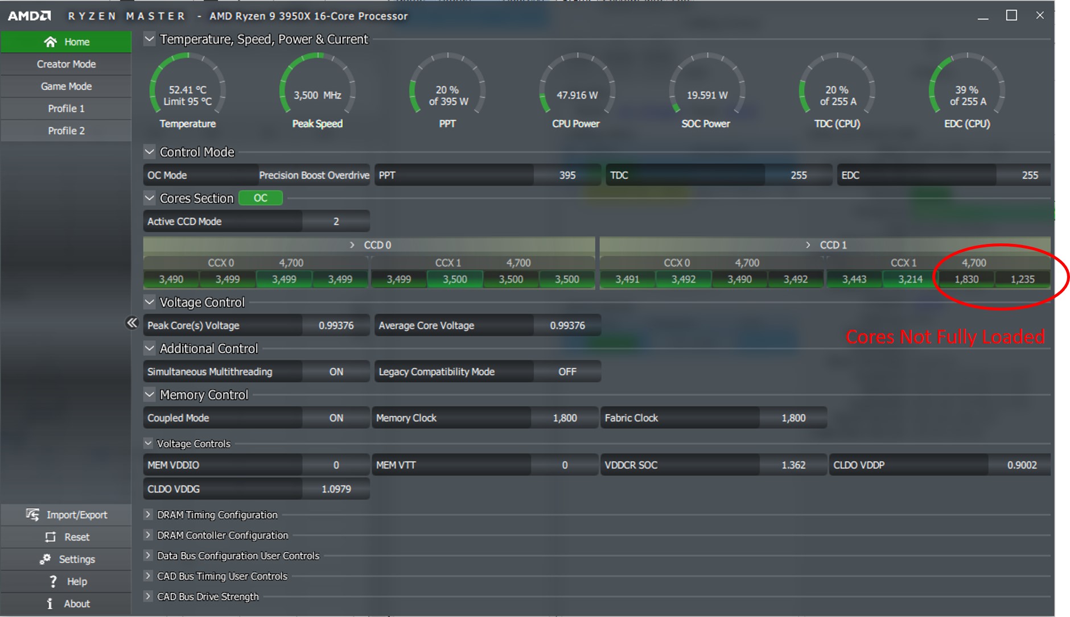Turn off Coupled Mode
The width and height of the screenshot is (1070, 617).
[x=336, y=417]
